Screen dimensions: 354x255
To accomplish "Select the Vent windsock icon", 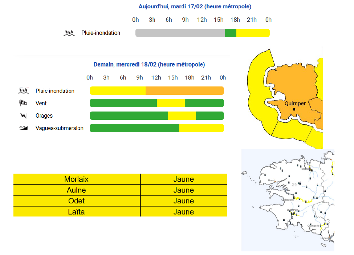I will (23, 103).
